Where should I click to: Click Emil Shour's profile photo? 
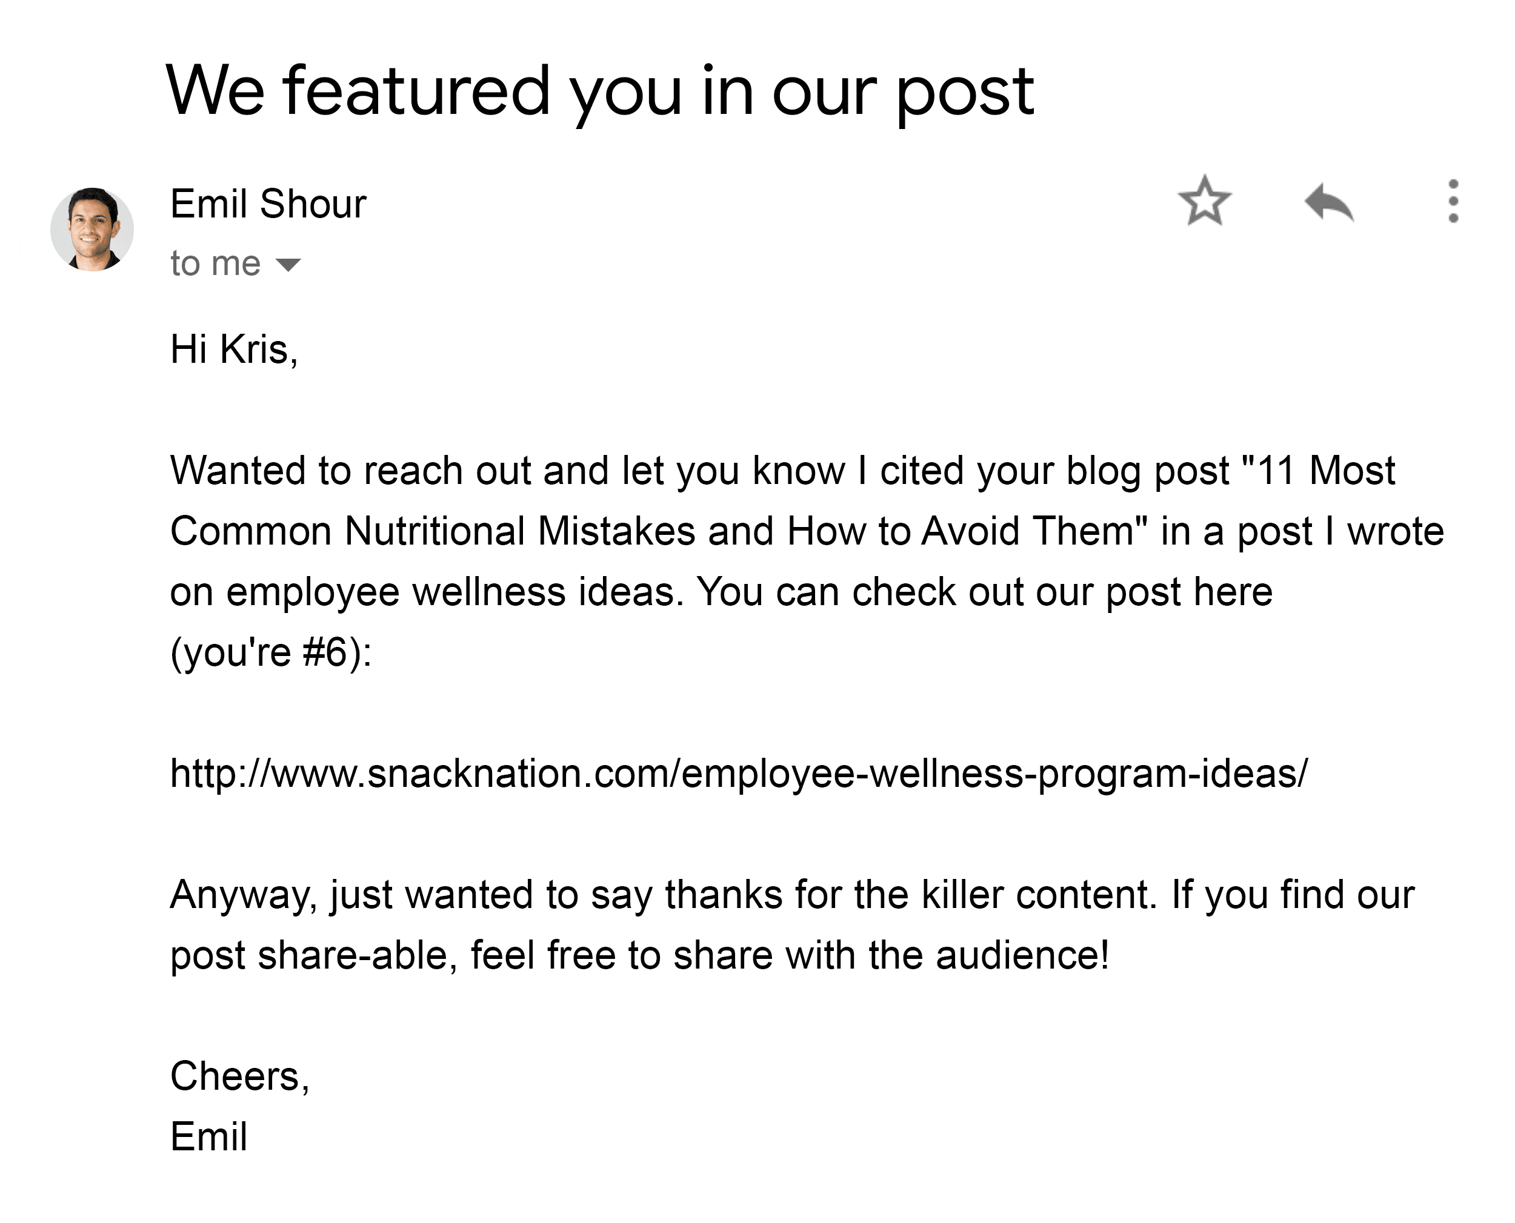point(92,229)
